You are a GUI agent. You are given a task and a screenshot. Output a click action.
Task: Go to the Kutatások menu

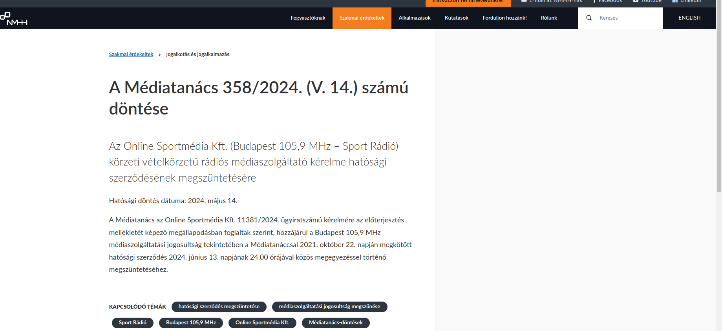(456, 18)
